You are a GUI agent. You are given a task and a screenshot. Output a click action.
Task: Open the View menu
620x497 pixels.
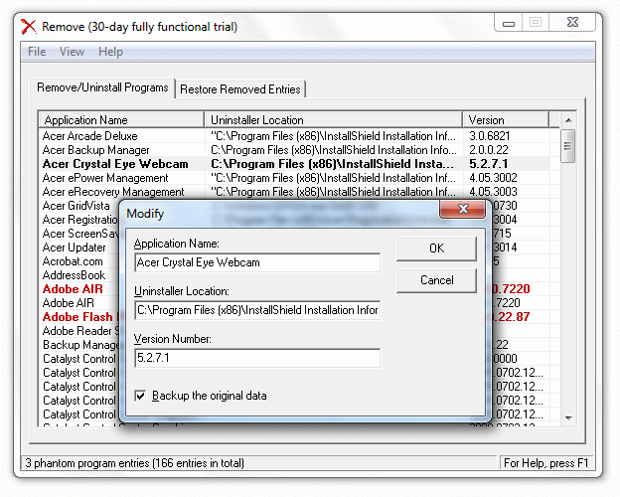pyautogui.click(x=72, y=52)
